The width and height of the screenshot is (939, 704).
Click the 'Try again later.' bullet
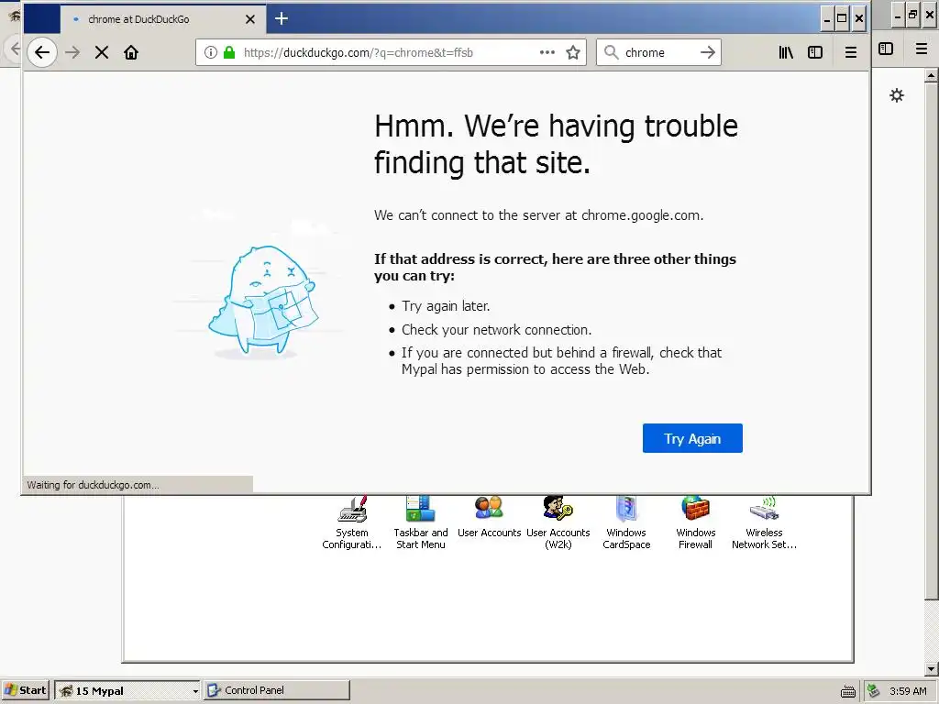tap(446, 306)
